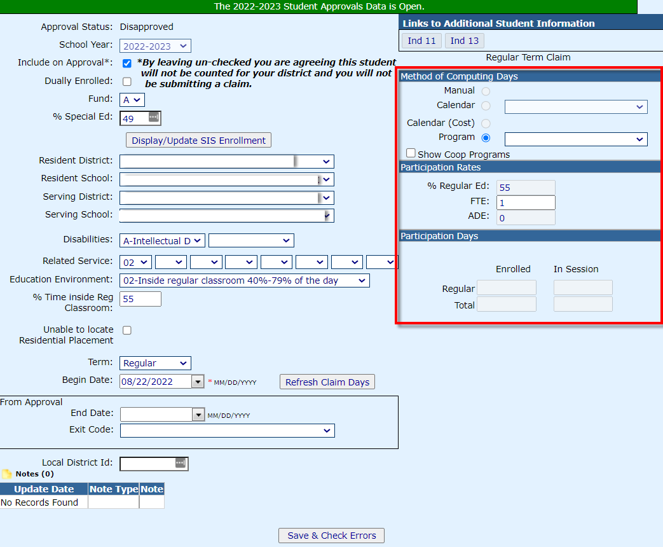Click the Update Date column header
The height and width of the screenshot is (547, 663).
44,489
